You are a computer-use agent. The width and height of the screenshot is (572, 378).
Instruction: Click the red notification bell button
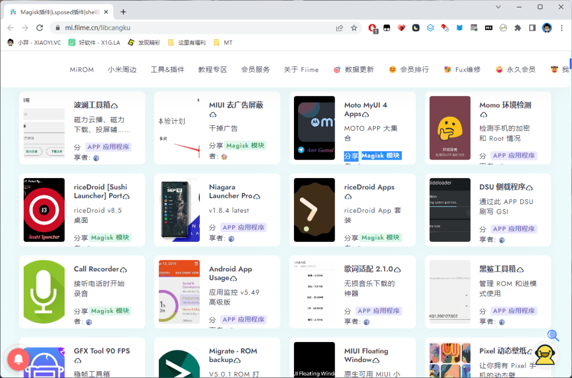coord(18,359)
